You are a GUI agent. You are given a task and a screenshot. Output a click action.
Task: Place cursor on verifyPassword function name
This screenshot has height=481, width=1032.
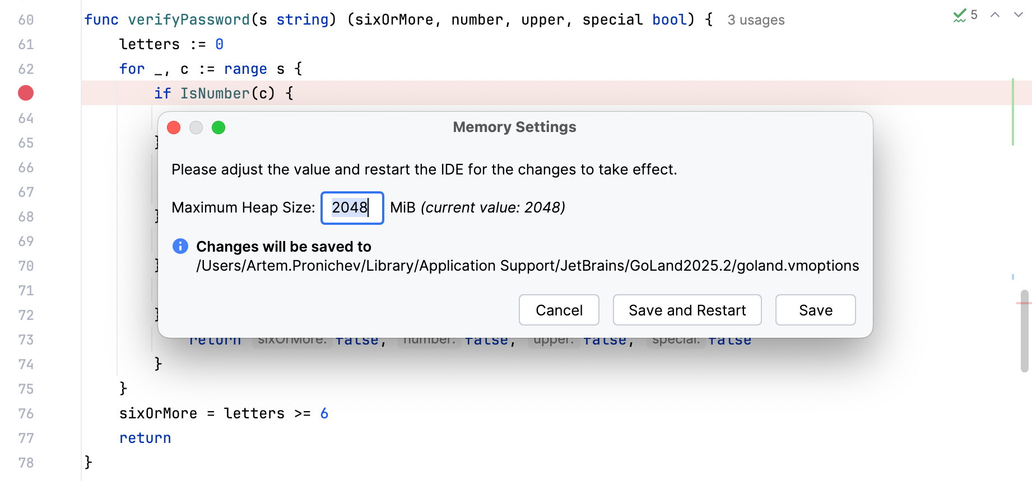click(x=188, y=20)
